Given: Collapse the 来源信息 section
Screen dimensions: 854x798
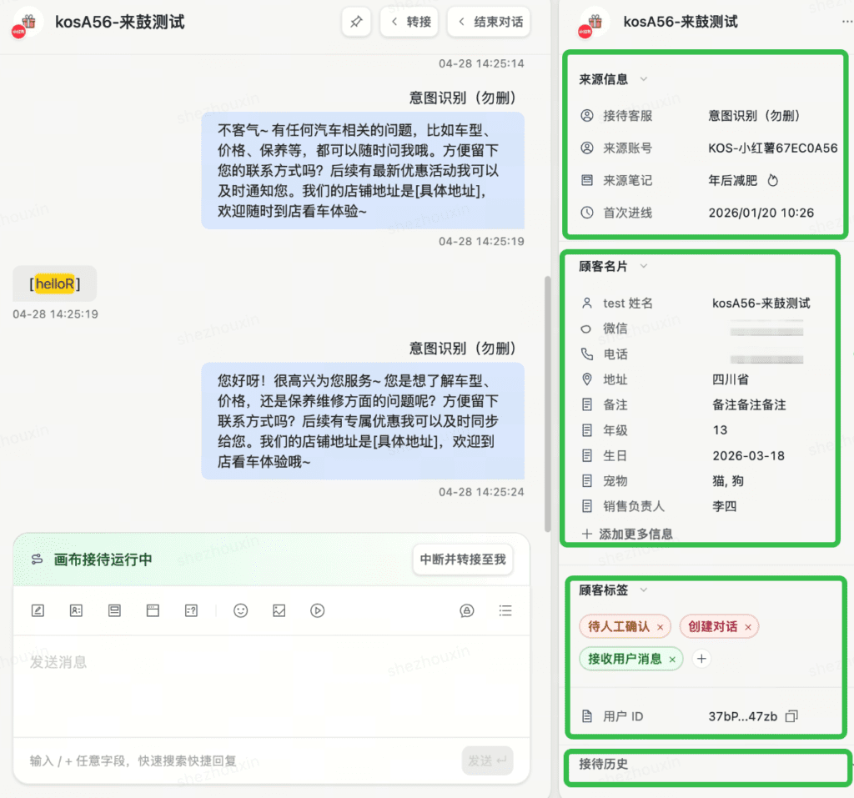Looking at the screenshot, I should (643, 79).
